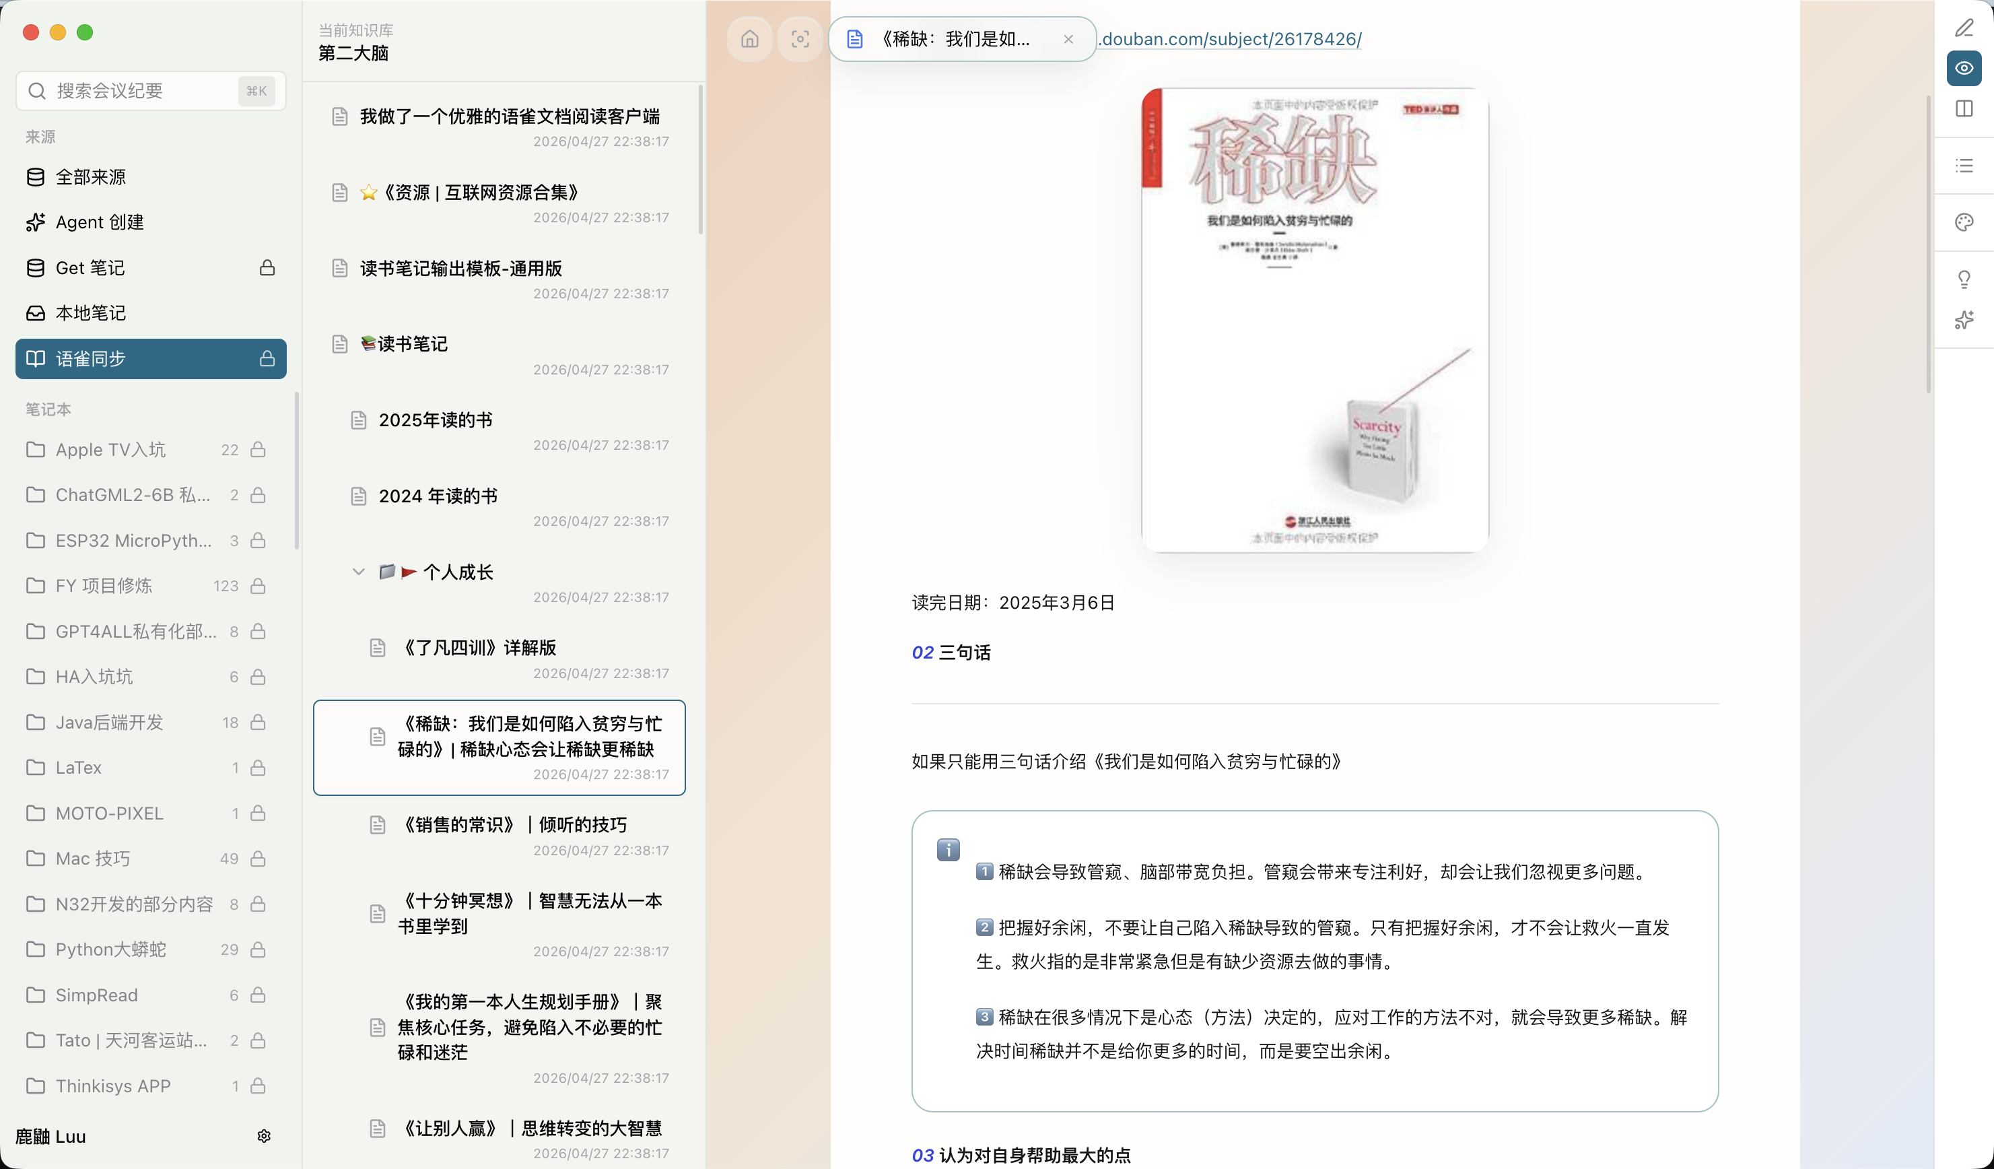Open the Thinkisys APP notebook
Image resolution: width=1994 pixels, height=1169 pixels.
click(146, 1086)
